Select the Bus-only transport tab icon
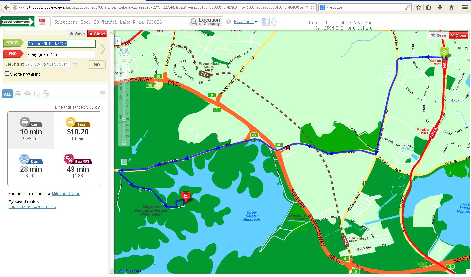Screen dimensions: 471x277 (37, 94)
